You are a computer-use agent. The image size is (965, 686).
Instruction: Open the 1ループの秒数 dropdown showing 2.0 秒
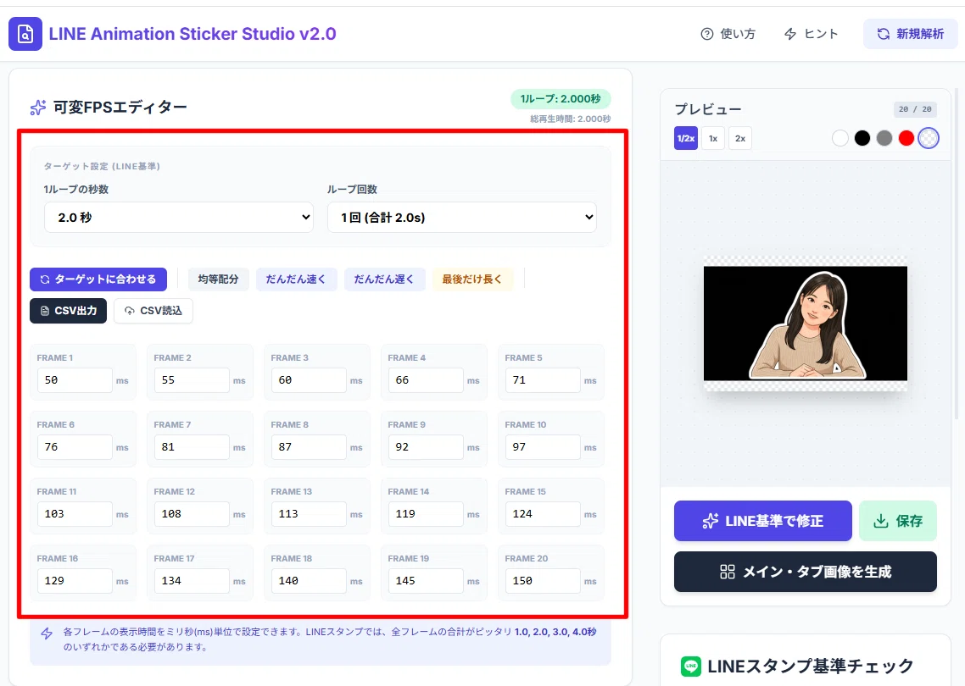(x=178, y=217)
